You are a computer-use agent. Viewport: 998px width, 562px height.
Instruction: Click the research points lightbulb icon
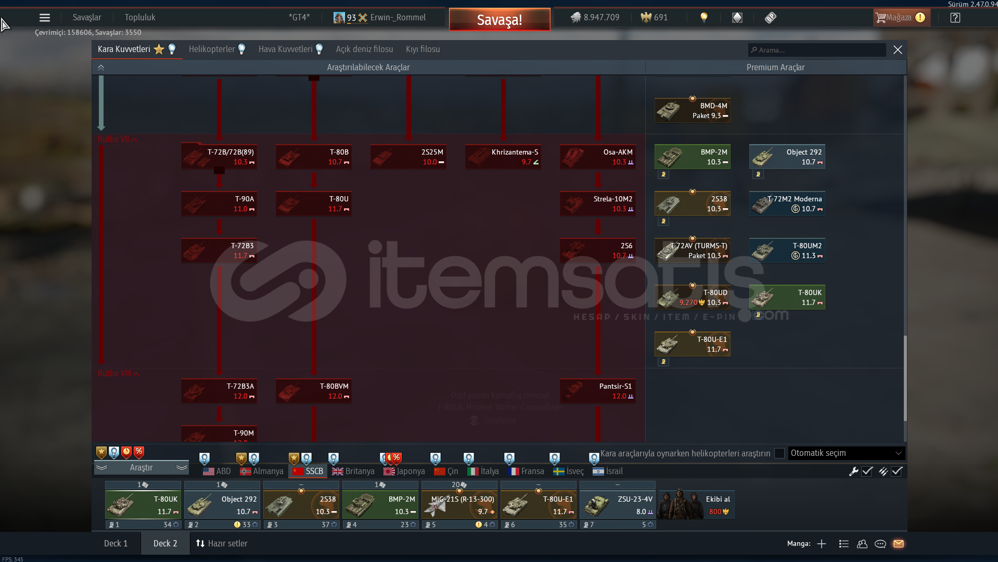pyautogui.click(x=704, y=17)
